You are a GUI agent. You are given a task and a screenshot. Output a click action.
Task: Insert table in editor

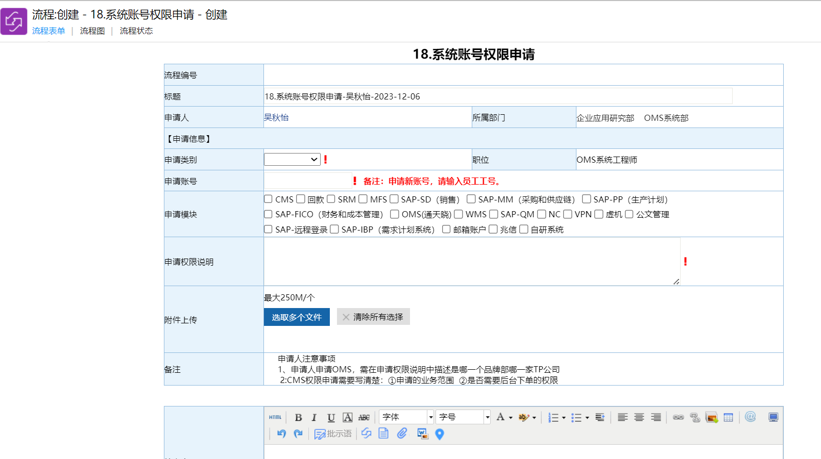tap(729, 417)
